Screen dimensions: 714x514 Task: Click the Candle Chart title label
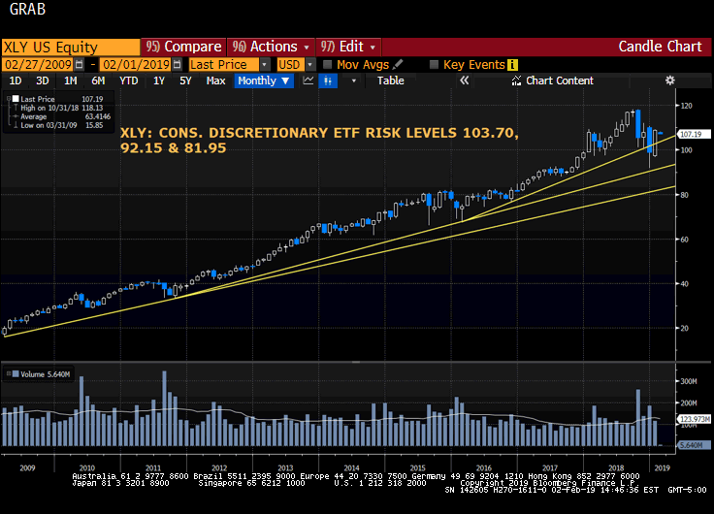[x=660, y=47]
